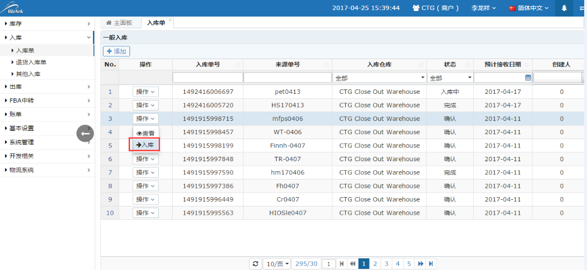The height and width of the screenshot is (270, 587).
Task: Click the 入库中 status in row 1
Action: tap(450, 92)
